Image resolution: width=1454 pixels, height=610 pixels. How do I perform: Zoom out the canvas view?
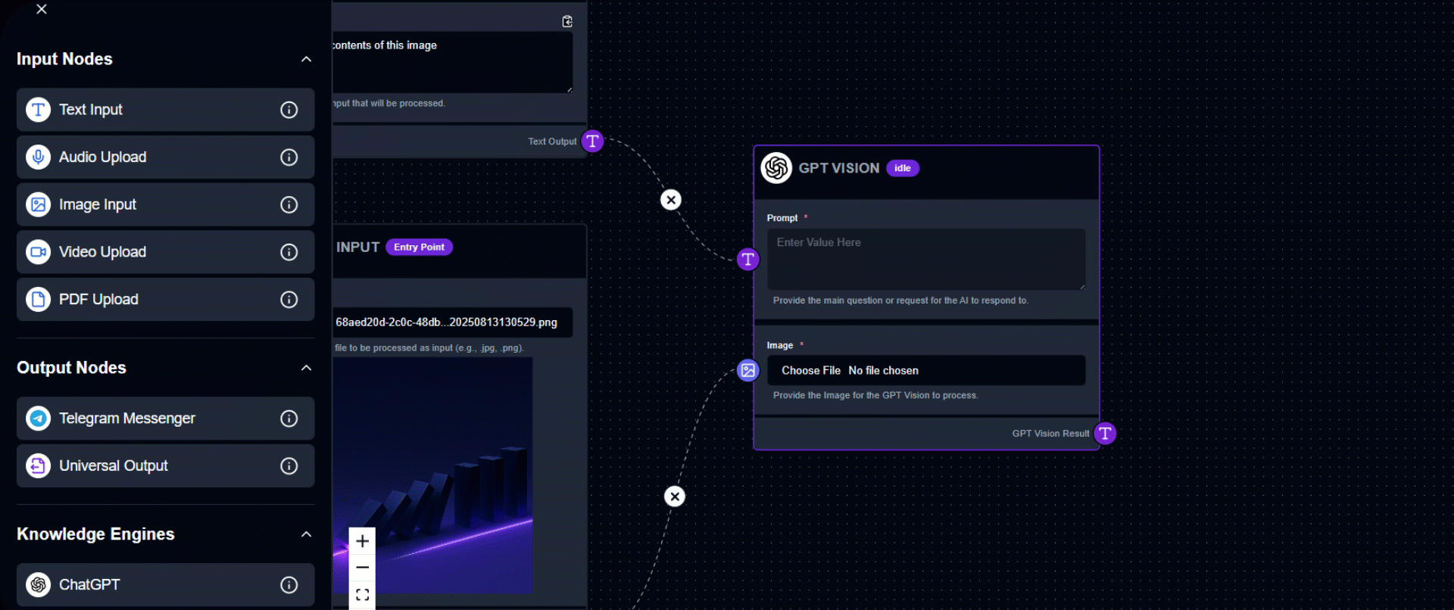tap(363, 568)
